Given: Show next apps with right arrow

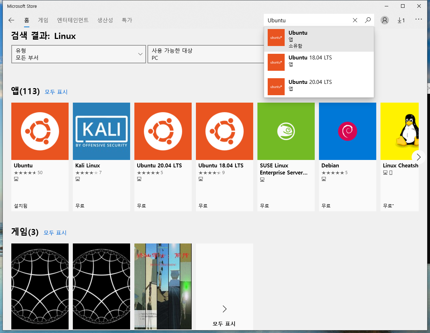Looking at the screenshot, I should pos(419,157).
